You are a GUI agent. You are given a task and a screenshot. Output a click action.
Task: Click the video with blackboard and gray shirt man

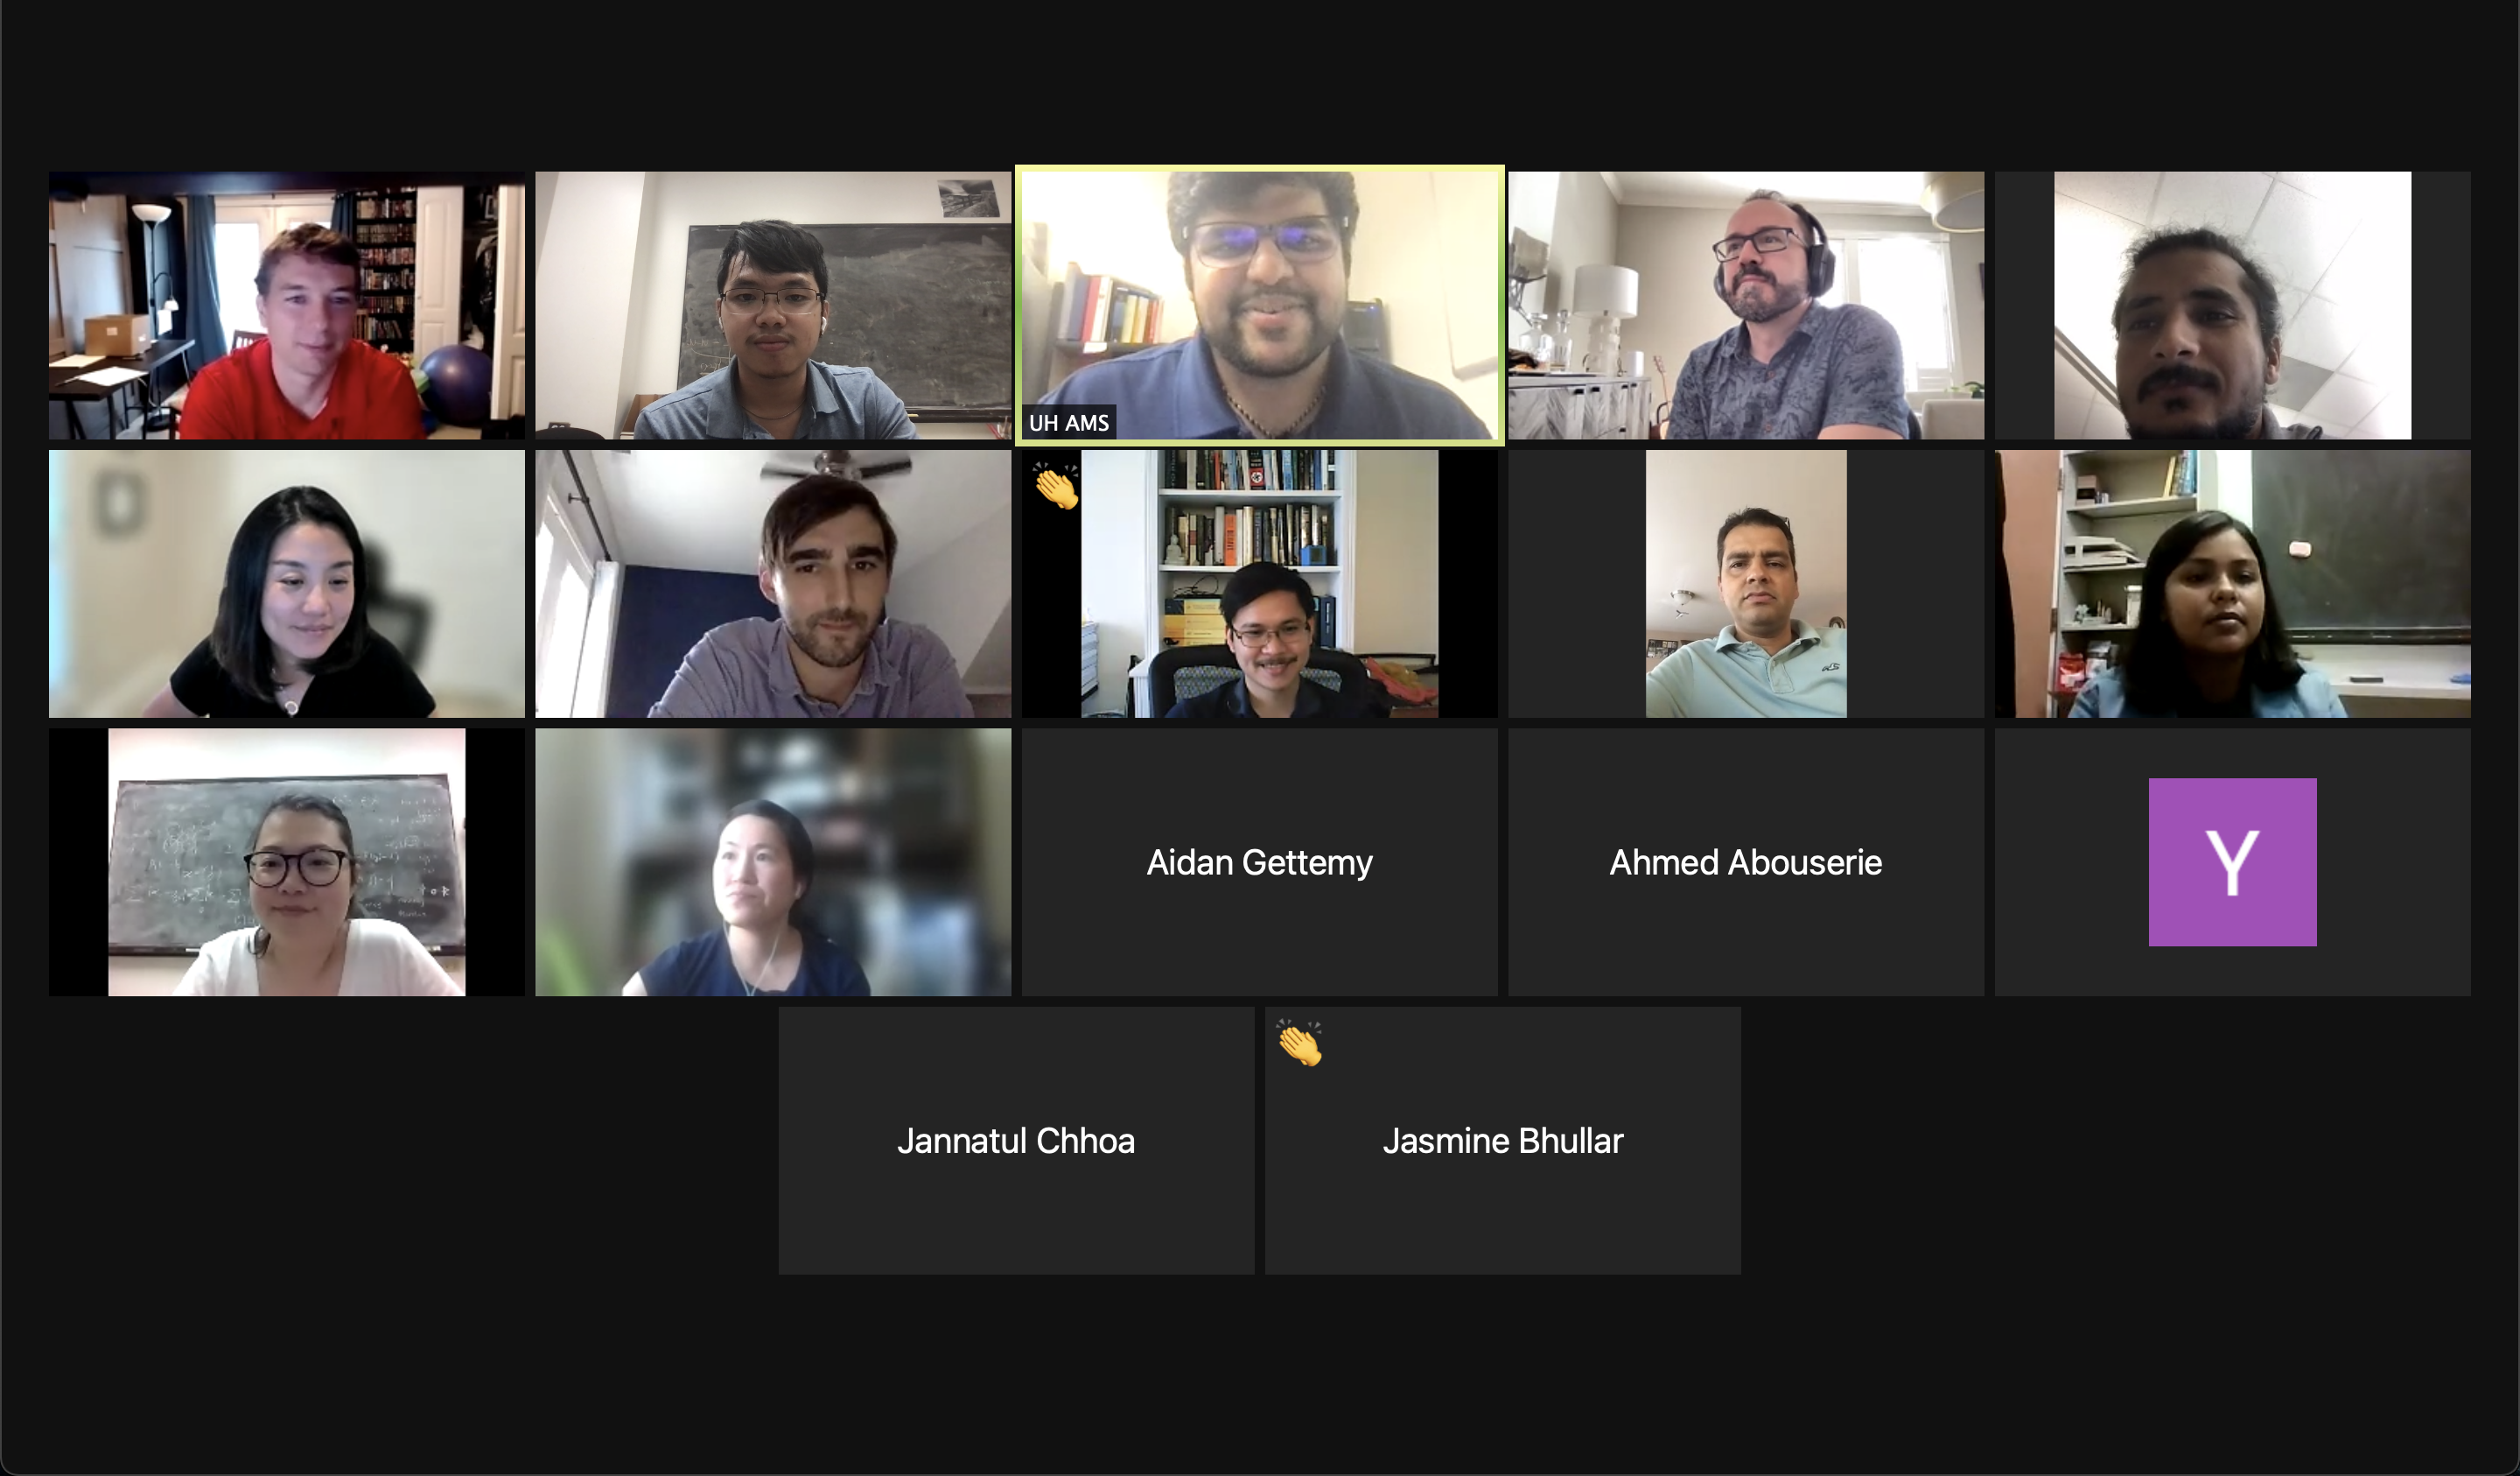click(x=773, y=306)
